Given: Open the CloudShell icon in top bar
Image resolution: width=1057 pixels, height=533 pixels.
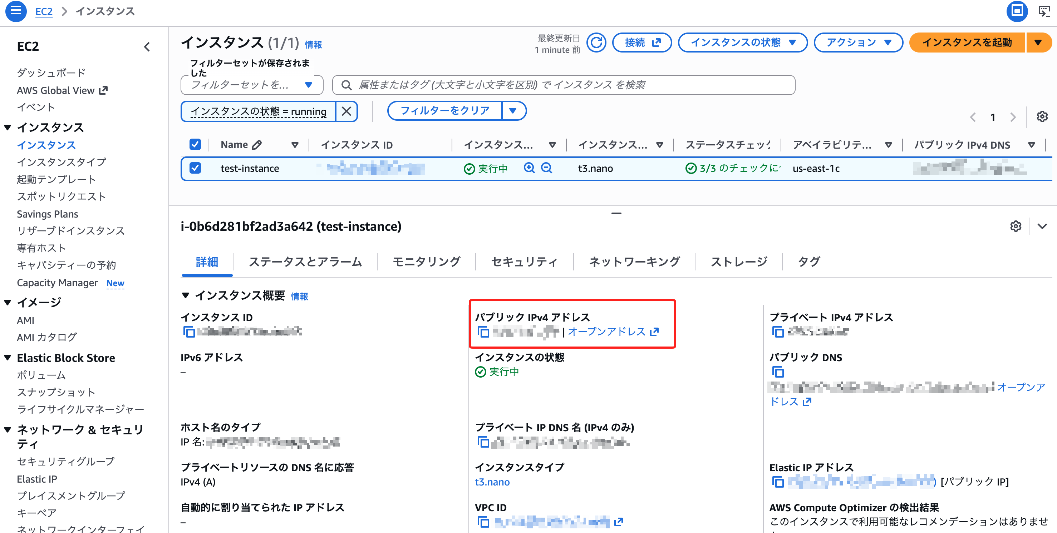Looking at the screenshot, I should (1017, 11).
